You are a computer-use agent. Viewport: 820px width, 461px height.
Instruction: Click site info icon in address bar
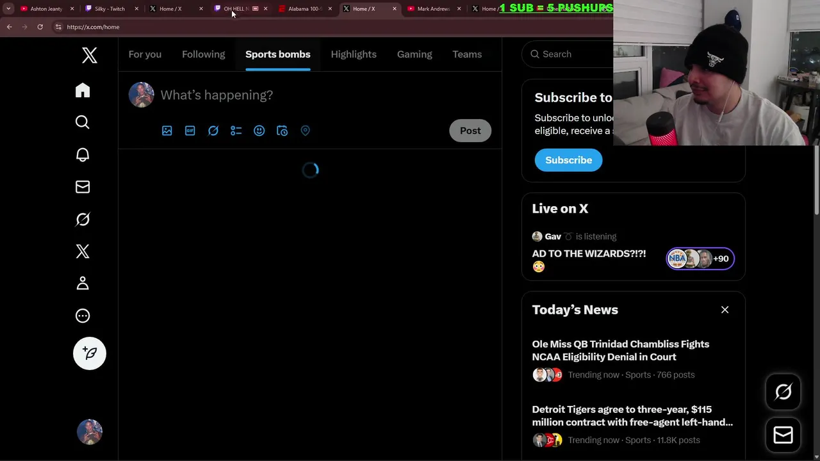point(58,27)
